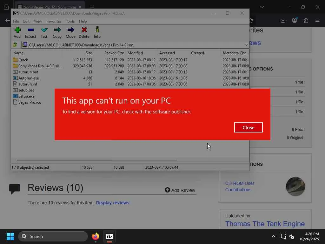Close the Sony Vegas Pro 14 tab
The height and width of the screenshot is (244, 325).
(x=80, y=7)
